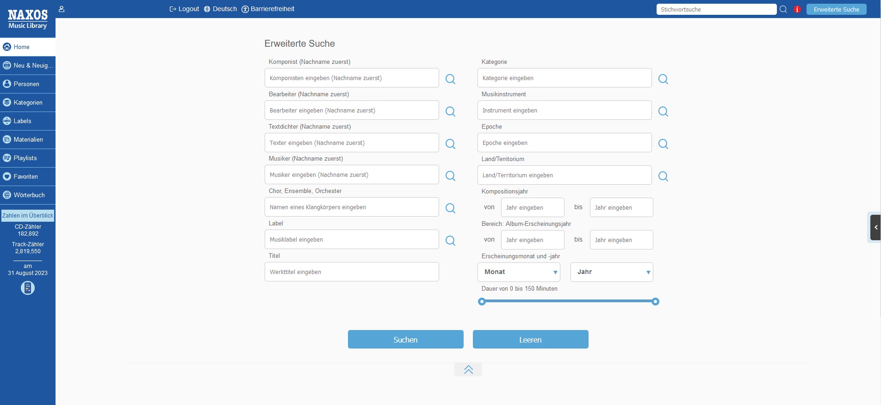Open composer lookup magnifier icon
Viewport: 881px width, 405px height.
pos(450,79)
